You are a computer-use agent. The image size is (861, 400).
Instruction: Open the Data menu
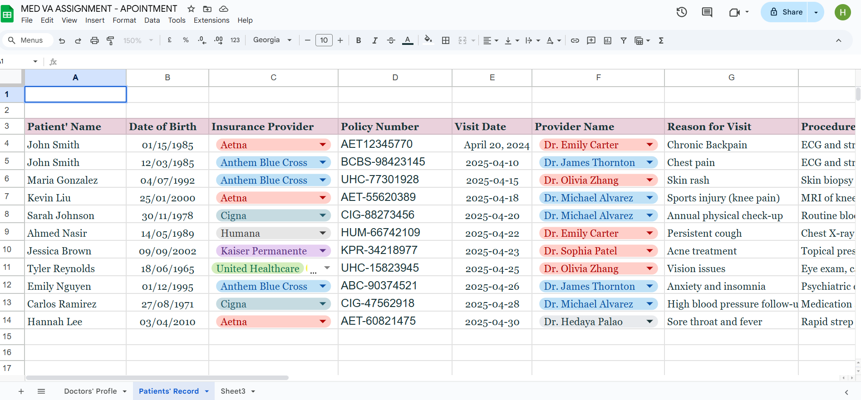point(152,20)
